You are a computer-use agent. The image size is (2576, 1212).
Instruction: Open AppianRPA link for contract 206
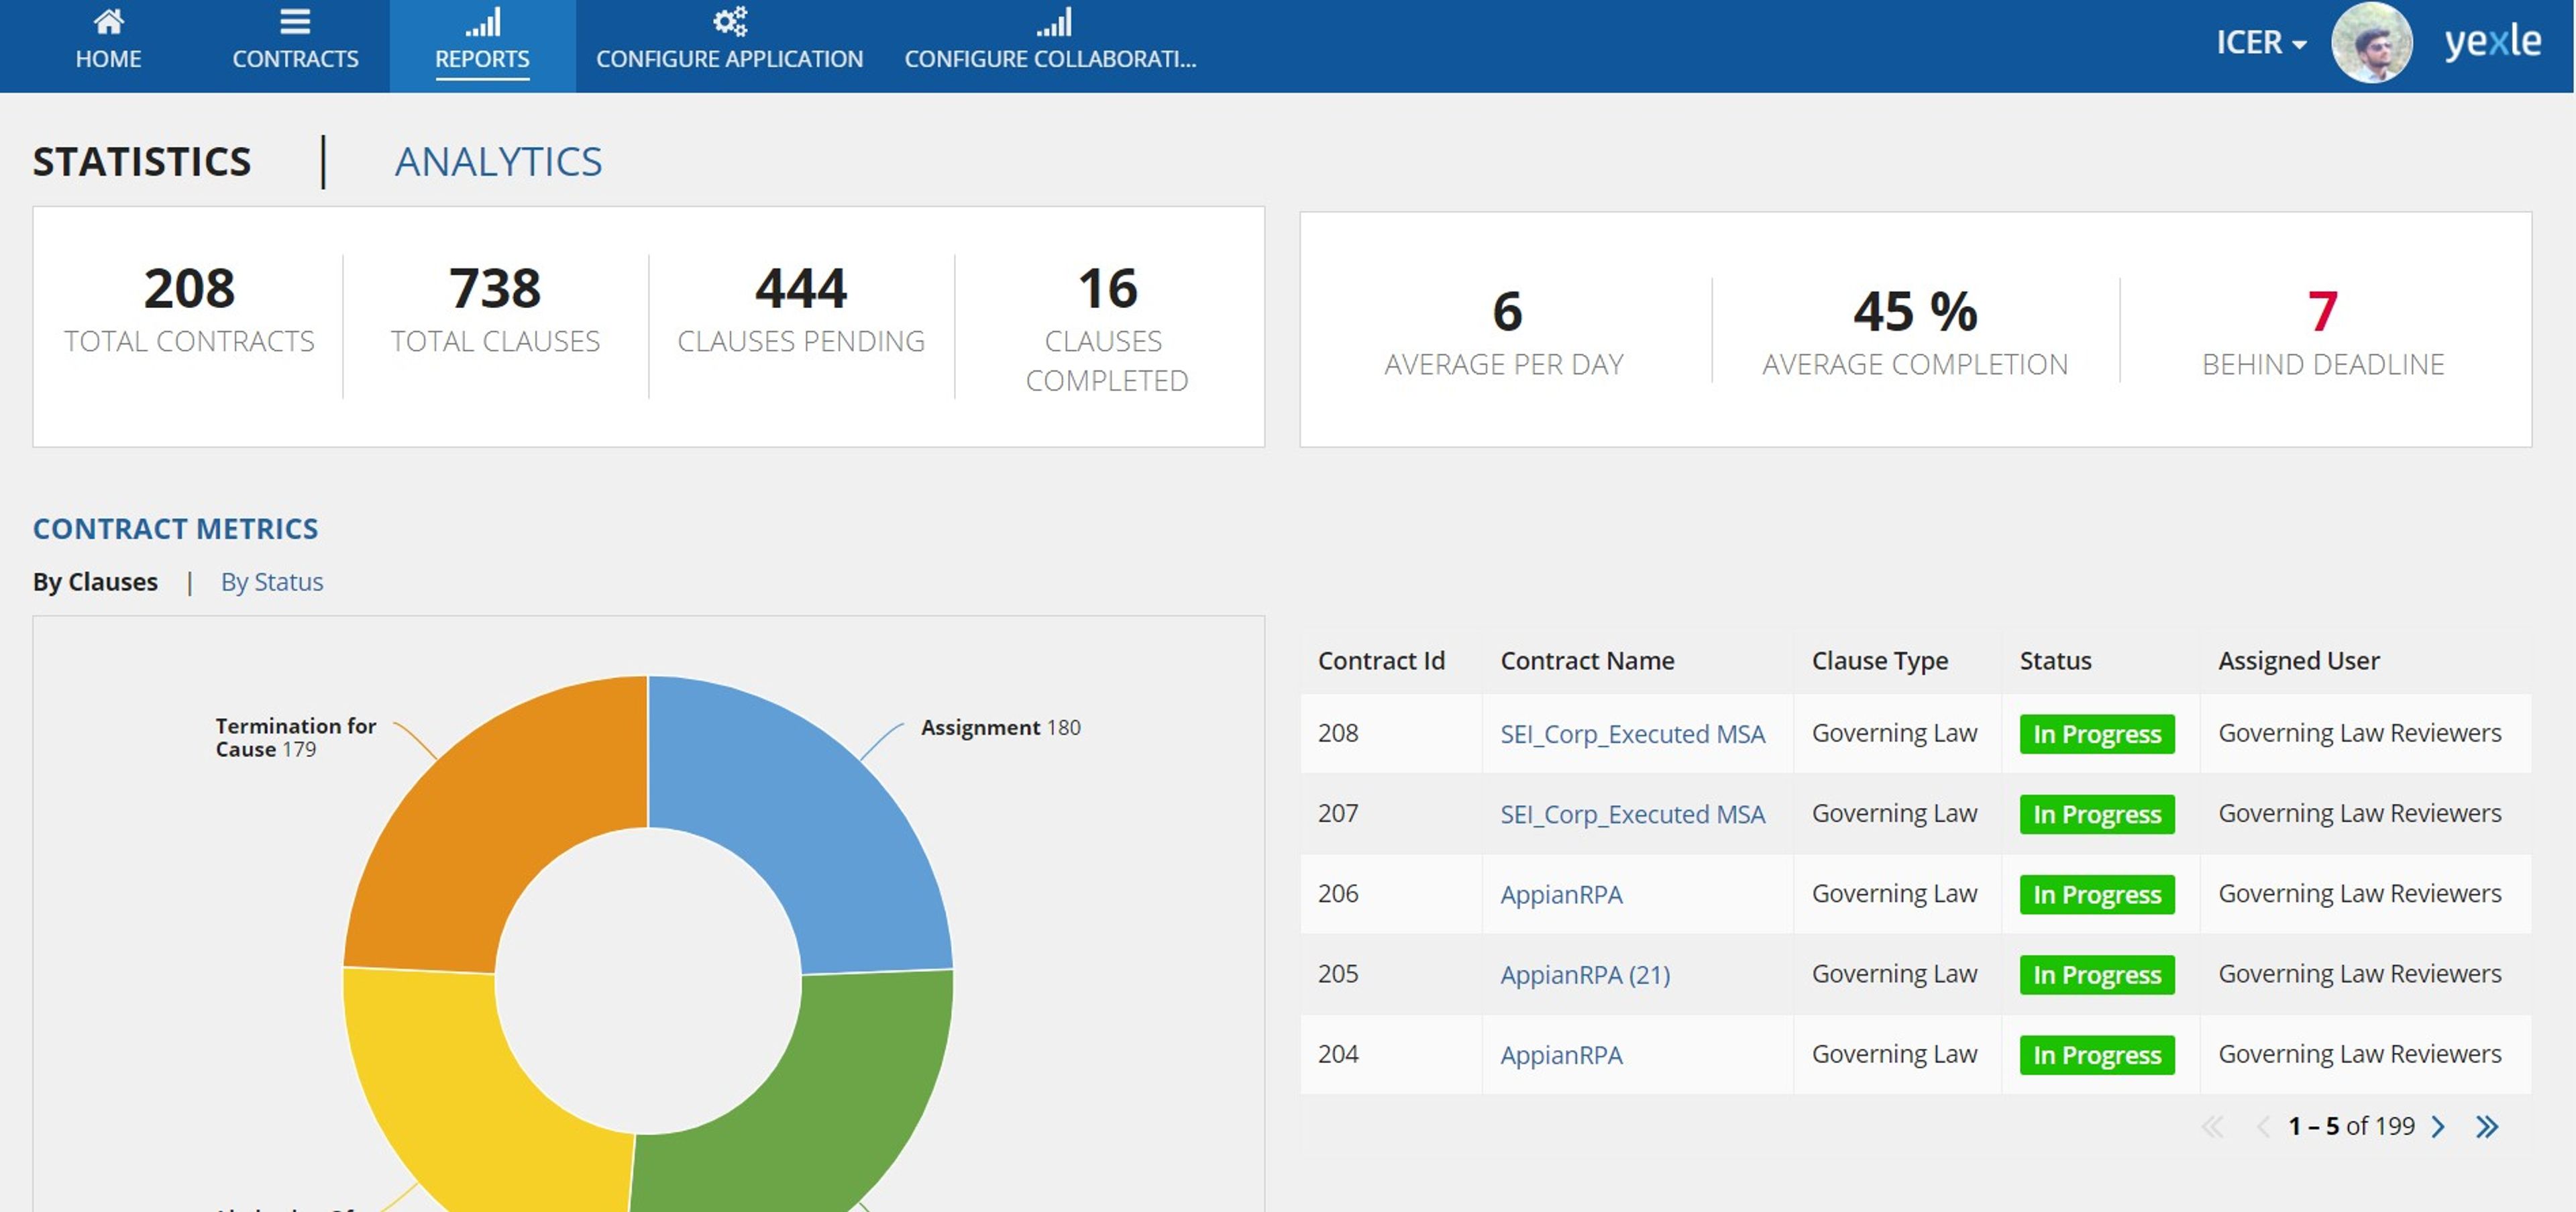click(x=1561, y=894)
